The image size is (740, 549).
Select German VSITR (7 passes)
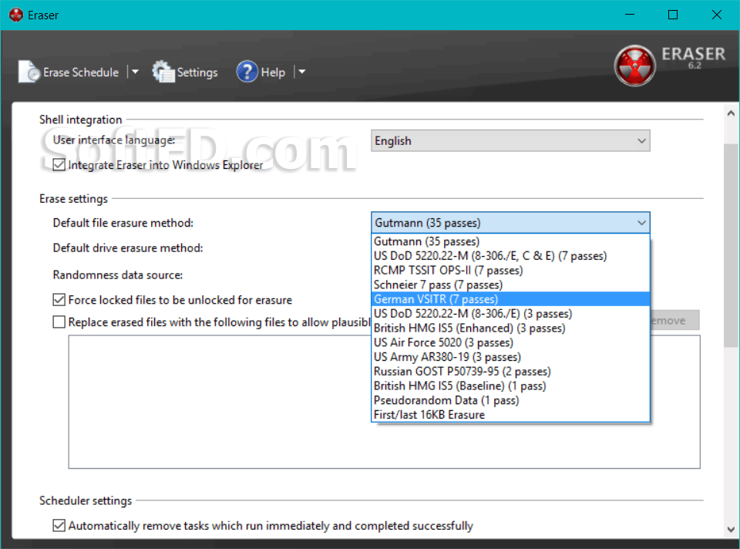coord(510,299)
